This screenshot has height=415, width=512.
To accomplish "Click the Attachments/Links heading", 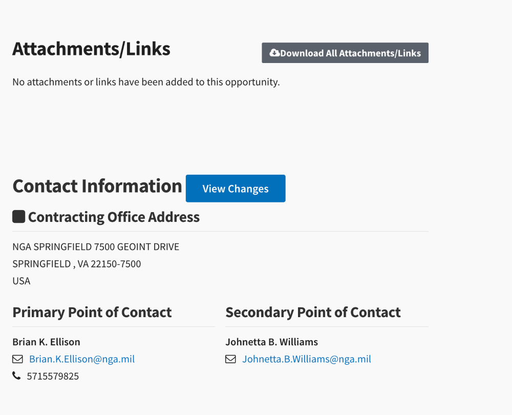I will point(92,49).
